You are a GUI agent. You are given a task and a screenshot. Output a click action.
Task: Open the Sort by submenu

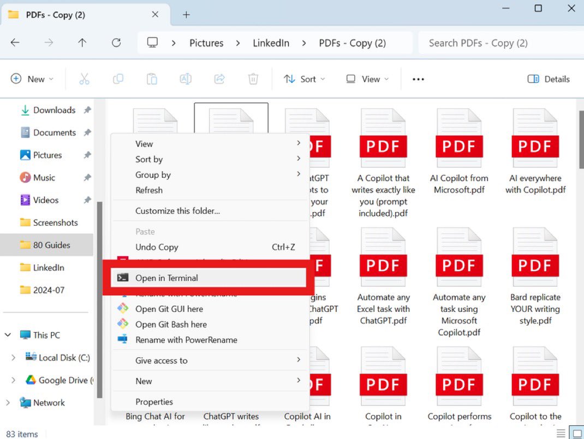[x=210, y=159]
